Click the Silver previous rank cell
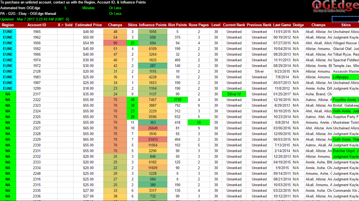 click(259, 71)
